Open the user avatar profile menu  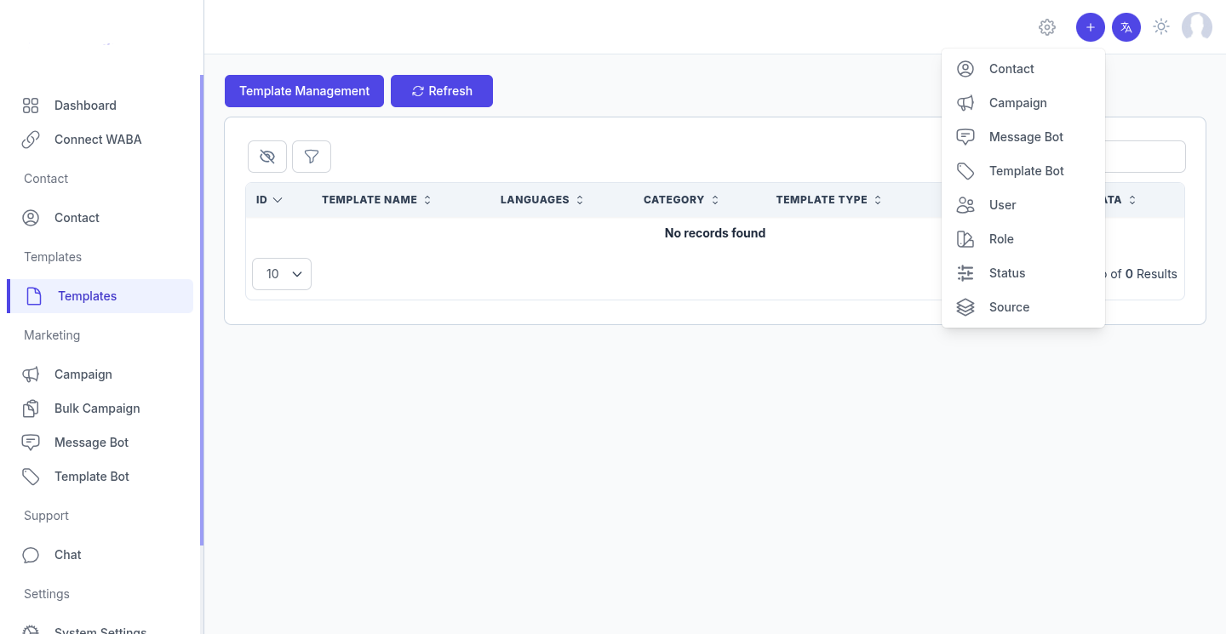tap(1197, 27)
